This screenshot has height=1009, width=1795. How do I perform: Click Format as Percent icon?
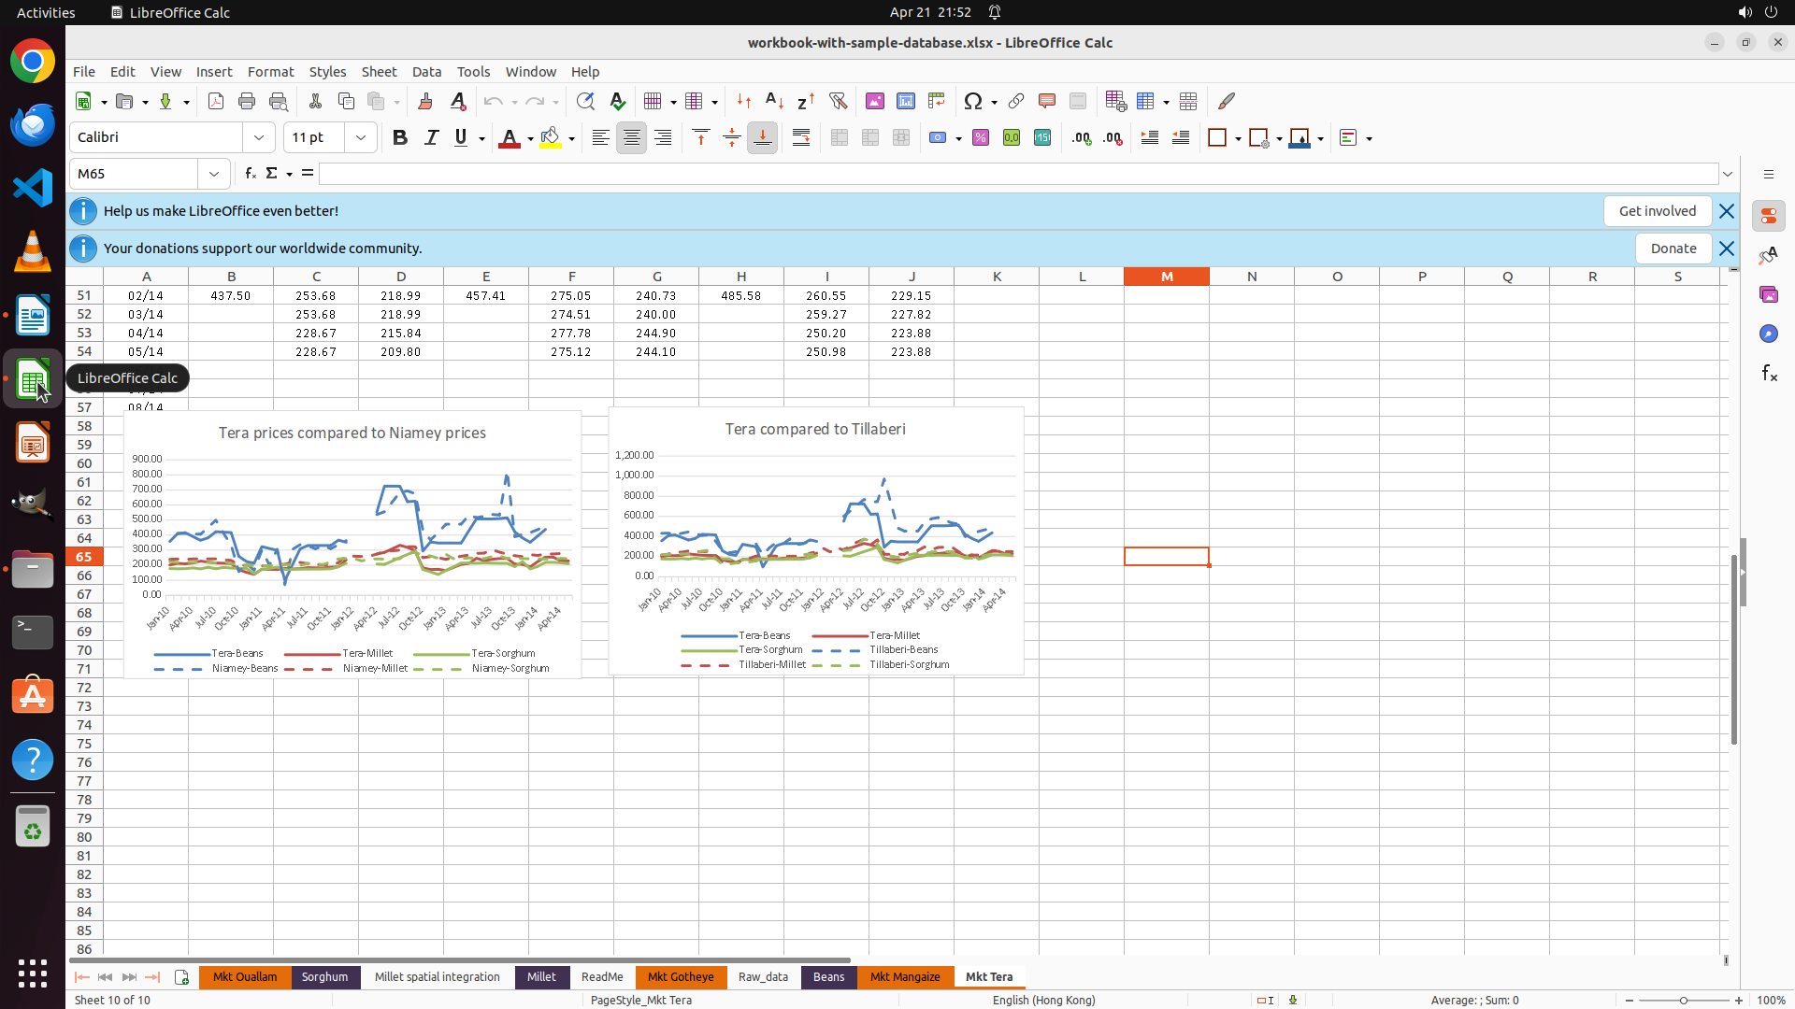point(981,138)
